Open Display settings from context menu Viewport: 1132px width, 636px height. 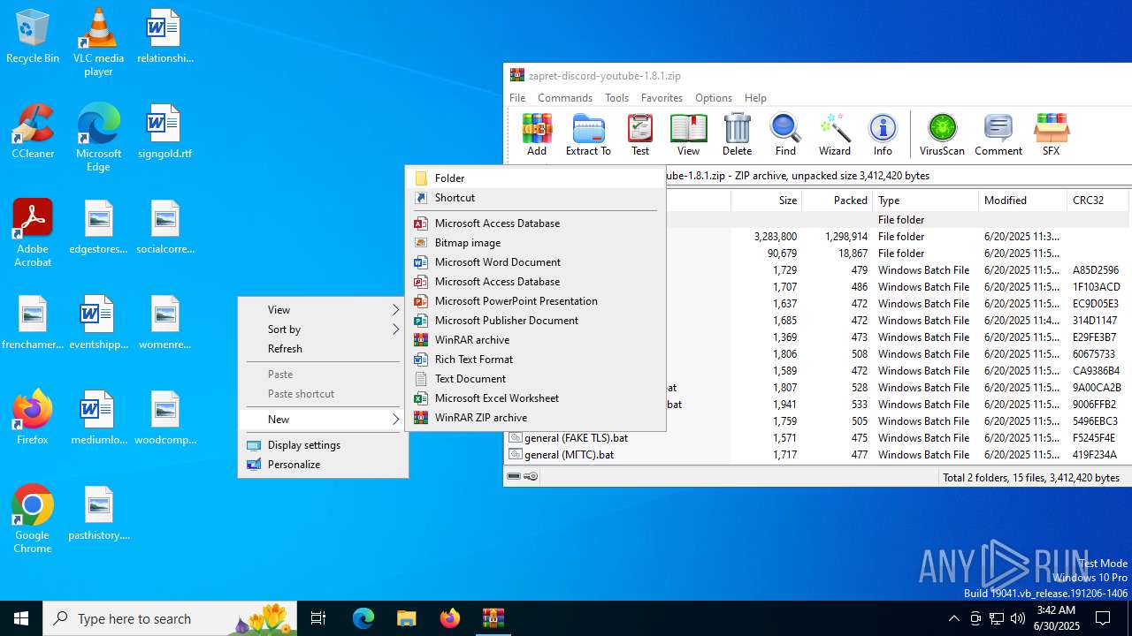pyautogui.click(x=323, y=444)
